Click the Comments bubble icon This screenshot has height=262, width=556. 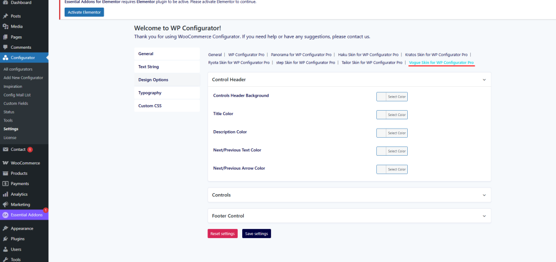click(5, 47)
